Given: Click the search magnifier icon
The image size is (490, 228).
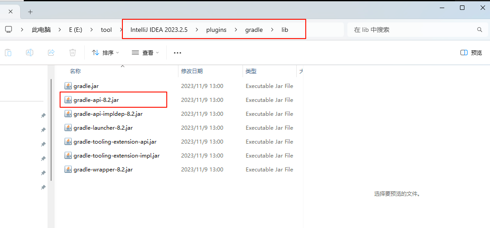Looking at the screenshot, I should click(480, 30).
